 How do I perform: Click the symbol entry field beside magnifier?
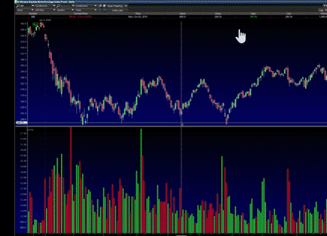tap(26, 6)
